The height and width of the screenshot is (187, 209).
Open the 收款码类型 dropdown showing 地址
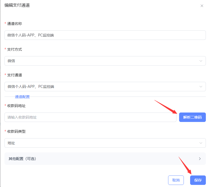105,143
